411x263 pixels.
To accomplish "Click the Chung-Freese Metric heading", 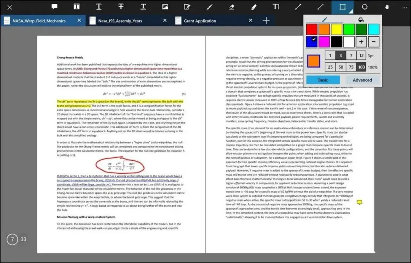I will 70,57.
